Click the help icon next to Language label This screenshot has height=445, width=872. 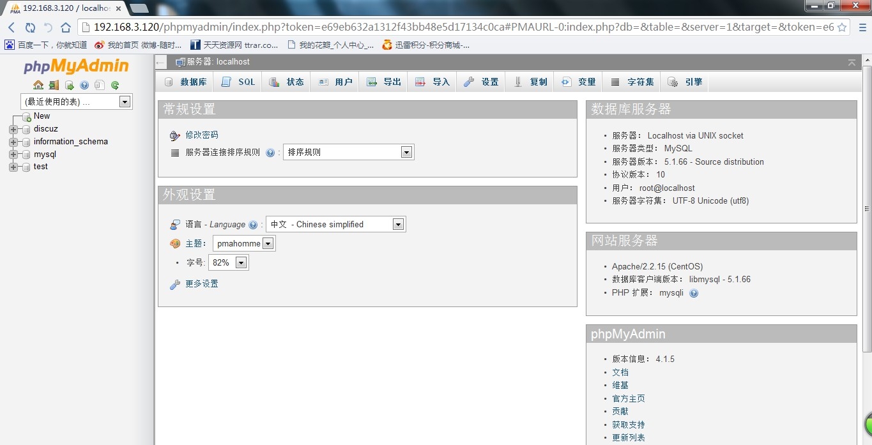pos(253,225)
